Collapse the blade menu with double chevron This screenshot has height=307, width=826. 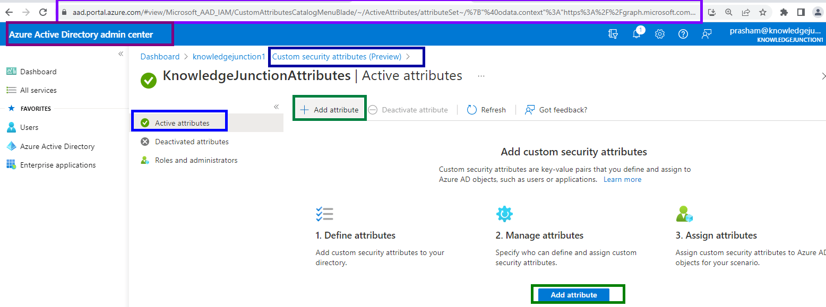point(276,107)
